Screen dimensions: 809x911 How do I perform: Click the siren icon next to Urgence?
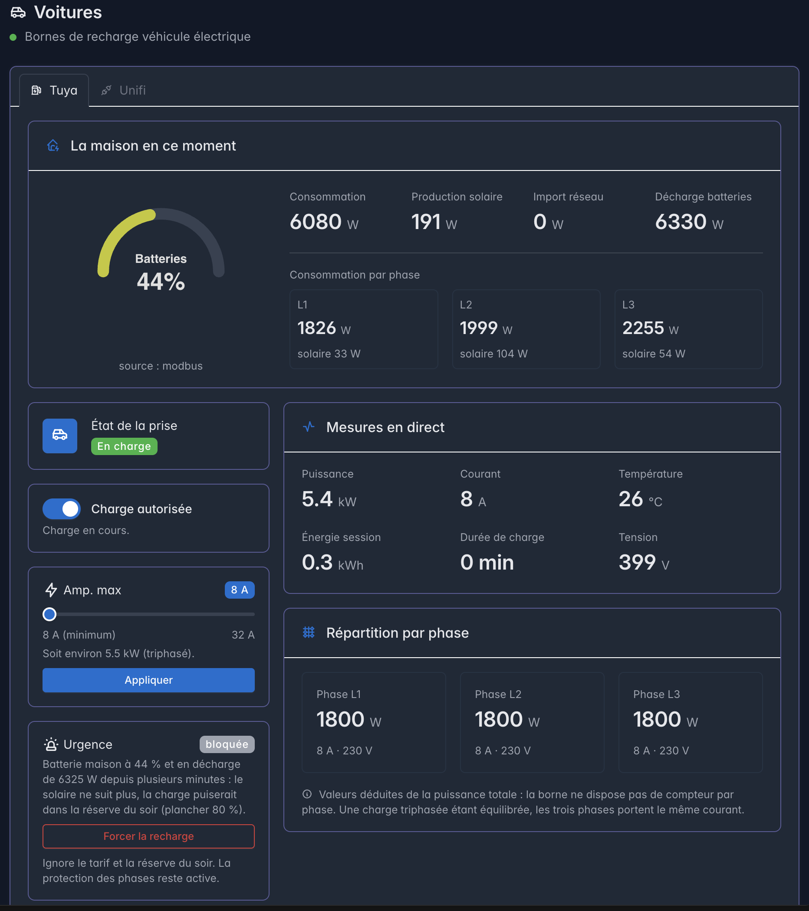[x=51, y=744]
